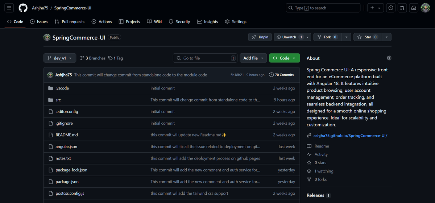Open the .gitignore file

(64, 123)
